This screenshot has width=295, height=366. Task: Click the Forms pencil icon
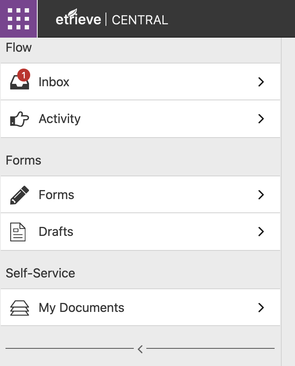(x=19, y=195)
